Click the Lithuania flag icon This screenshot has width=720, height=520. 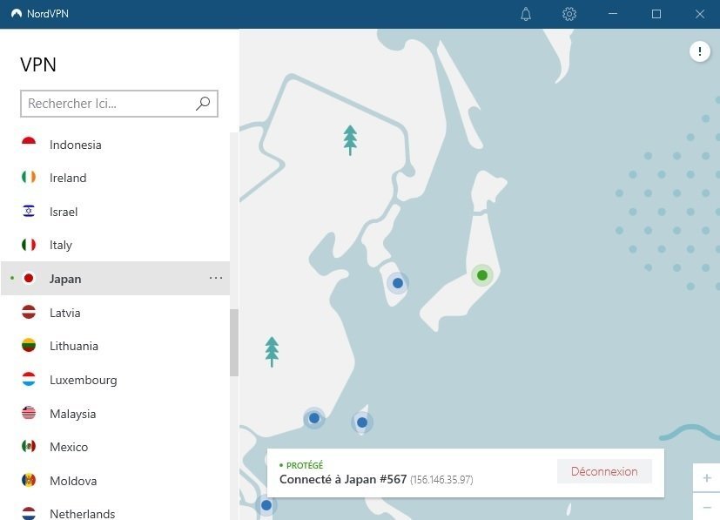pyautogui.click(x=29, y=346)
